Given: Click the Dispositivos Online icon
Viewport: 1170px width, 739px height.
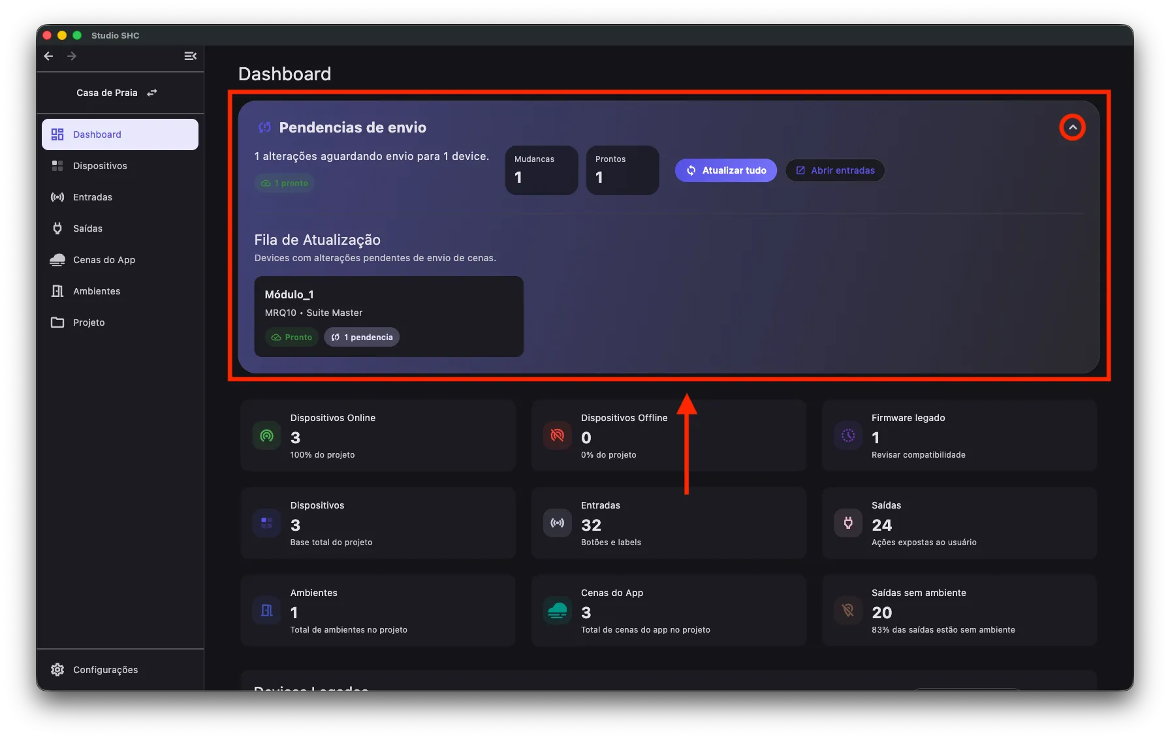Looking at the screenshot, I should 266,435.
